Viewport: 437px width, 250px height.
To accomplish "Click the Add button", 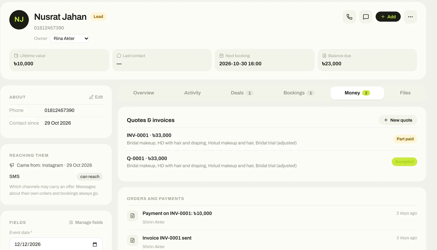I will click(x=388, y=17).
